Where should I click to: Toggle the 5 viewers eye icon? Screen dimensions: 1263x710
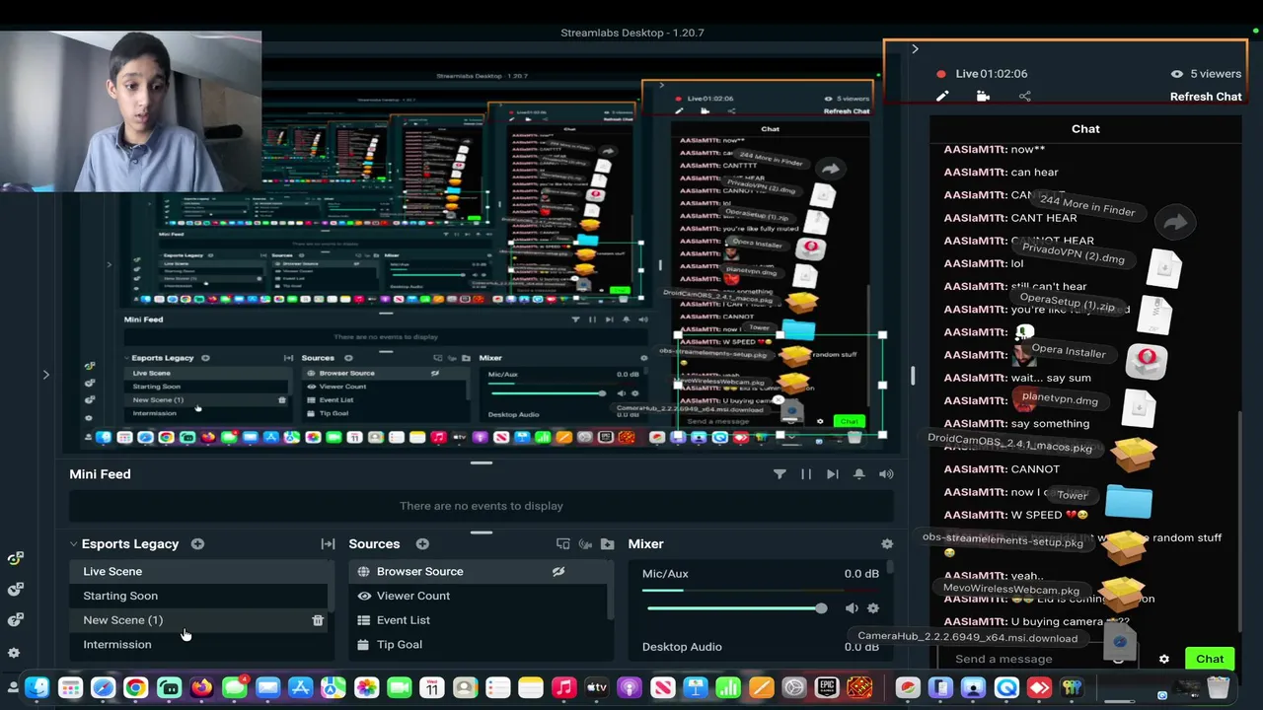coord(1176,74)
